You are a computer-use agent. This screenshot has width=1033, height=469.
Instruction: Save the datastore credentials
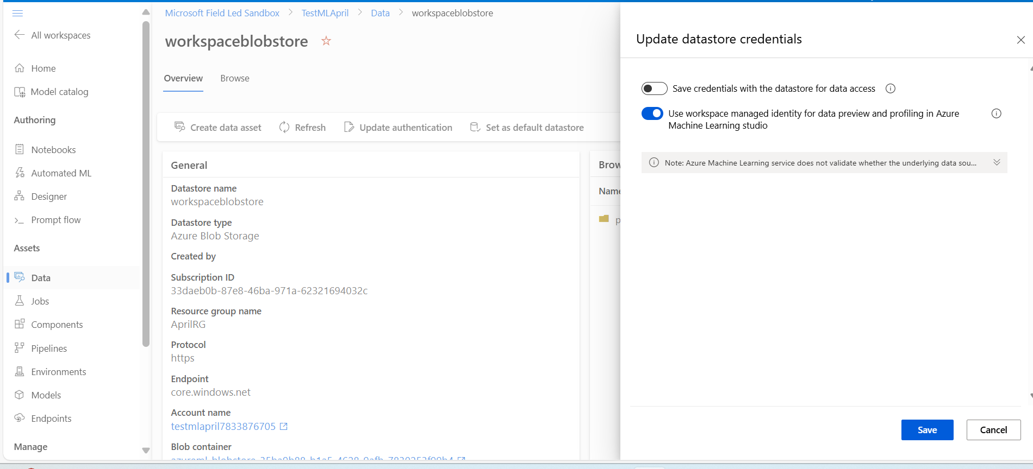click(927, 430)
